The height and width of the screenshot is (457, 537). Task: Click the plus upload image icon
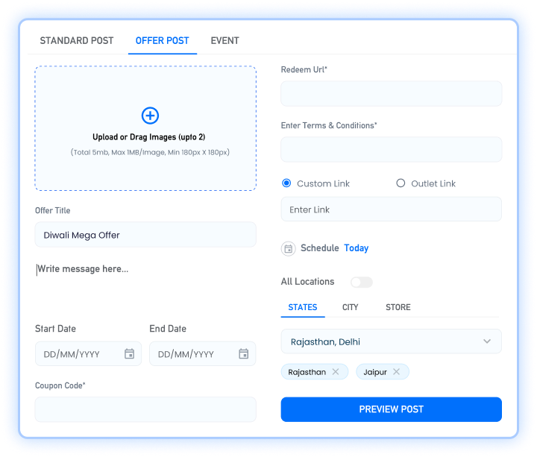pyautogui.click(x=150, y=116)
